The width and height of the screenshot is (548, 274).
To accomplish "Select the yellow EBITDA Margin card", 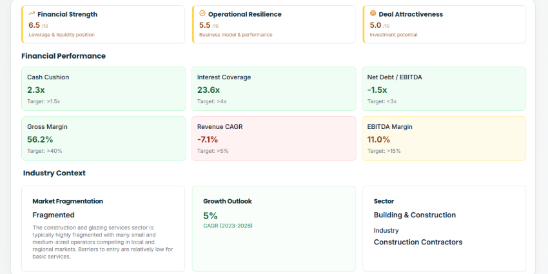I will 444,138.
